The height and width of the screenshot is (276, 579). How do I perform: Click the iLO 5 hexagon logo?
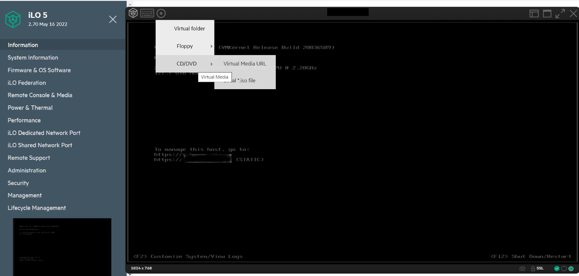(13, 19)
